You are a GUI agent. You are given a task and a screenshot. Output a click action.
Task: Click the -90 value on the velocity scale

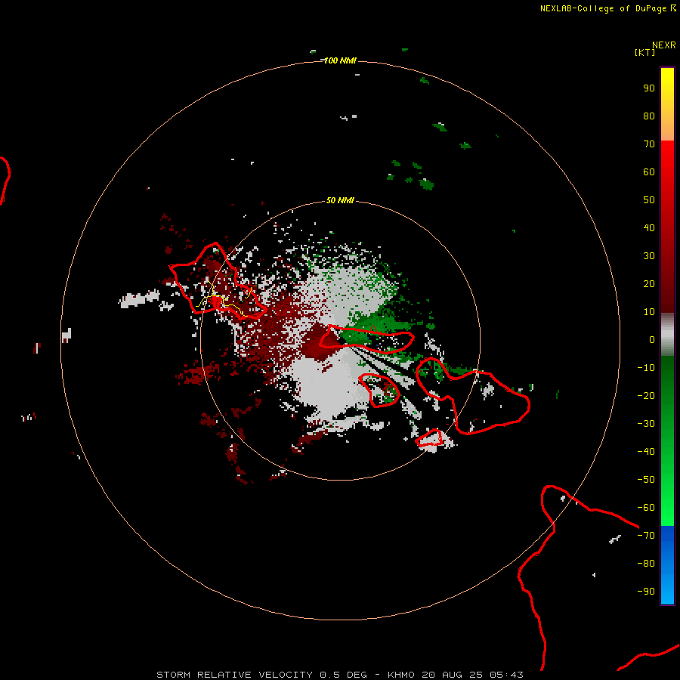(x=646, y=592)
